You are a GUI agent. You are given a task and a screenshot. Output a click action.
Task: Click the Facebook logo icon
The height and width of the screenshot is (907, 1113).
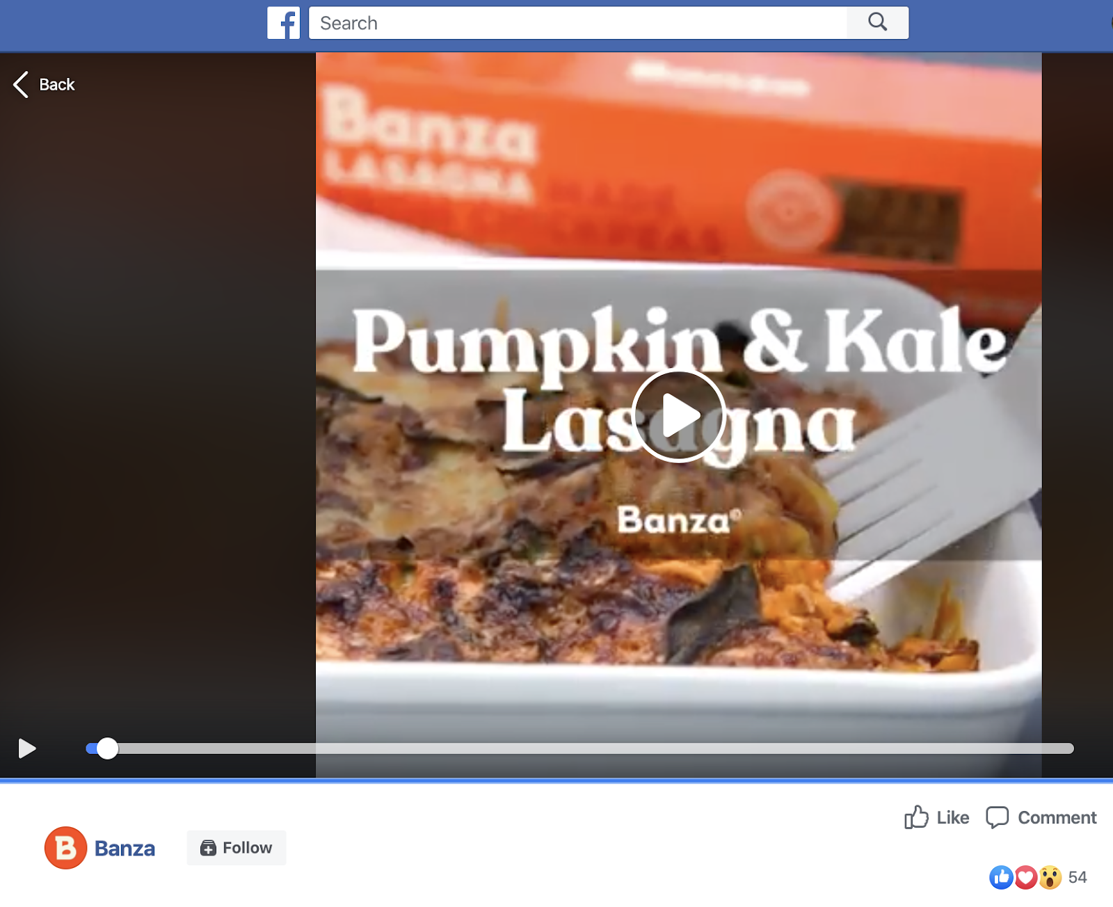click(x=283, y=23)
